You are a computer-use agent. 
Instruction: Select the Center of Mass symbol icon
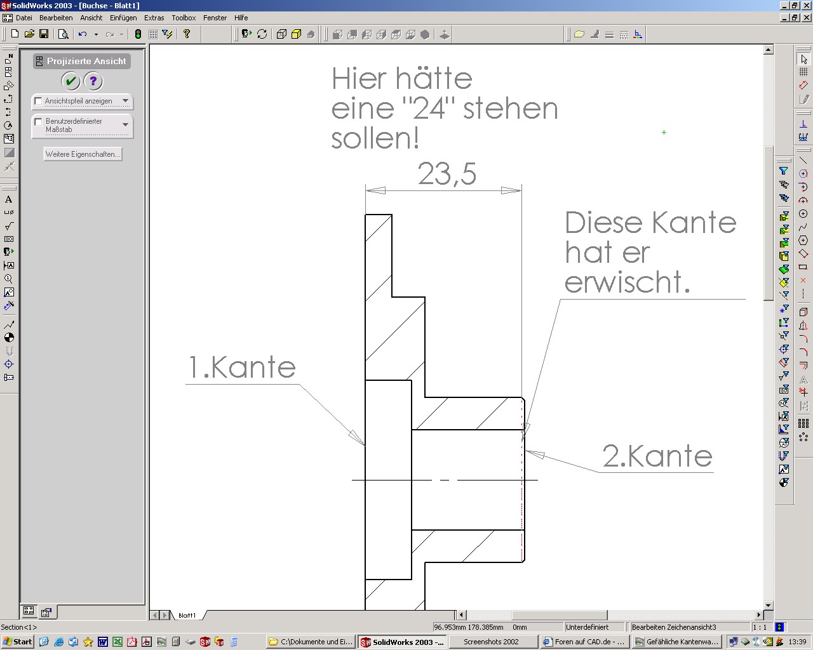coord(9,338)
